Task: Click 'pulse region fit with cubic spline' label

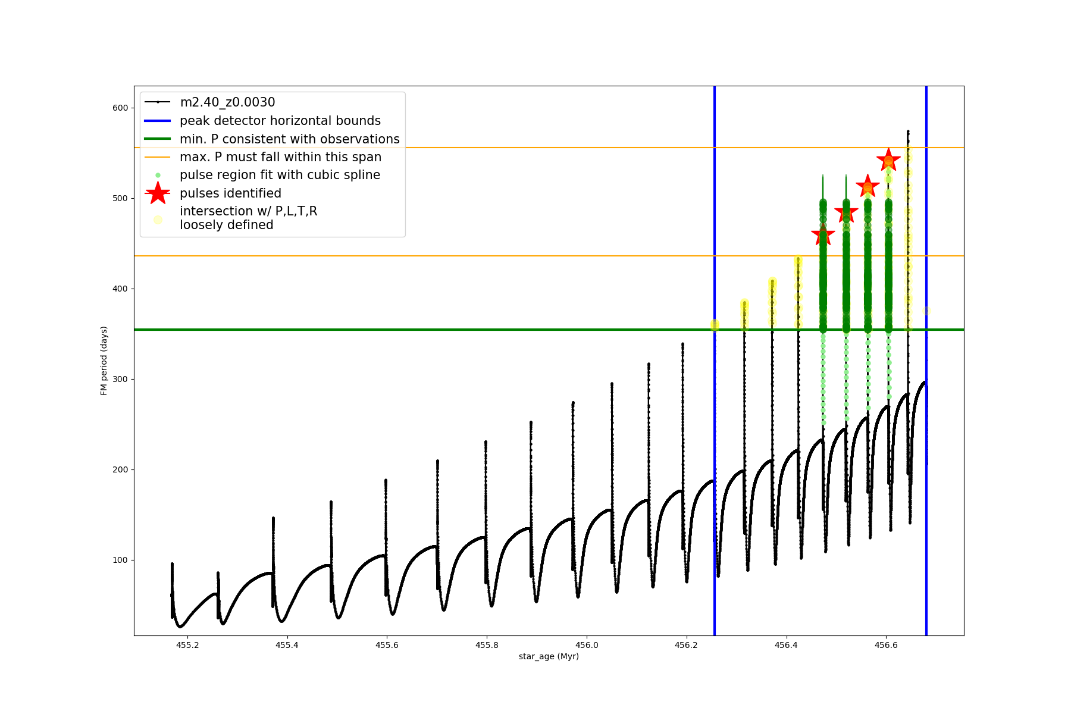Action: click(280, 175)
